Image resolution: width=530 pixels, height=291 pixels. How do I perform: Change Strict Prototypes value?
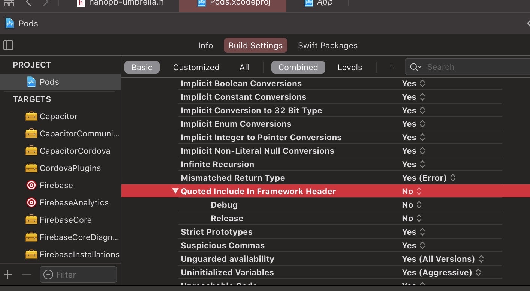[413, 232]
